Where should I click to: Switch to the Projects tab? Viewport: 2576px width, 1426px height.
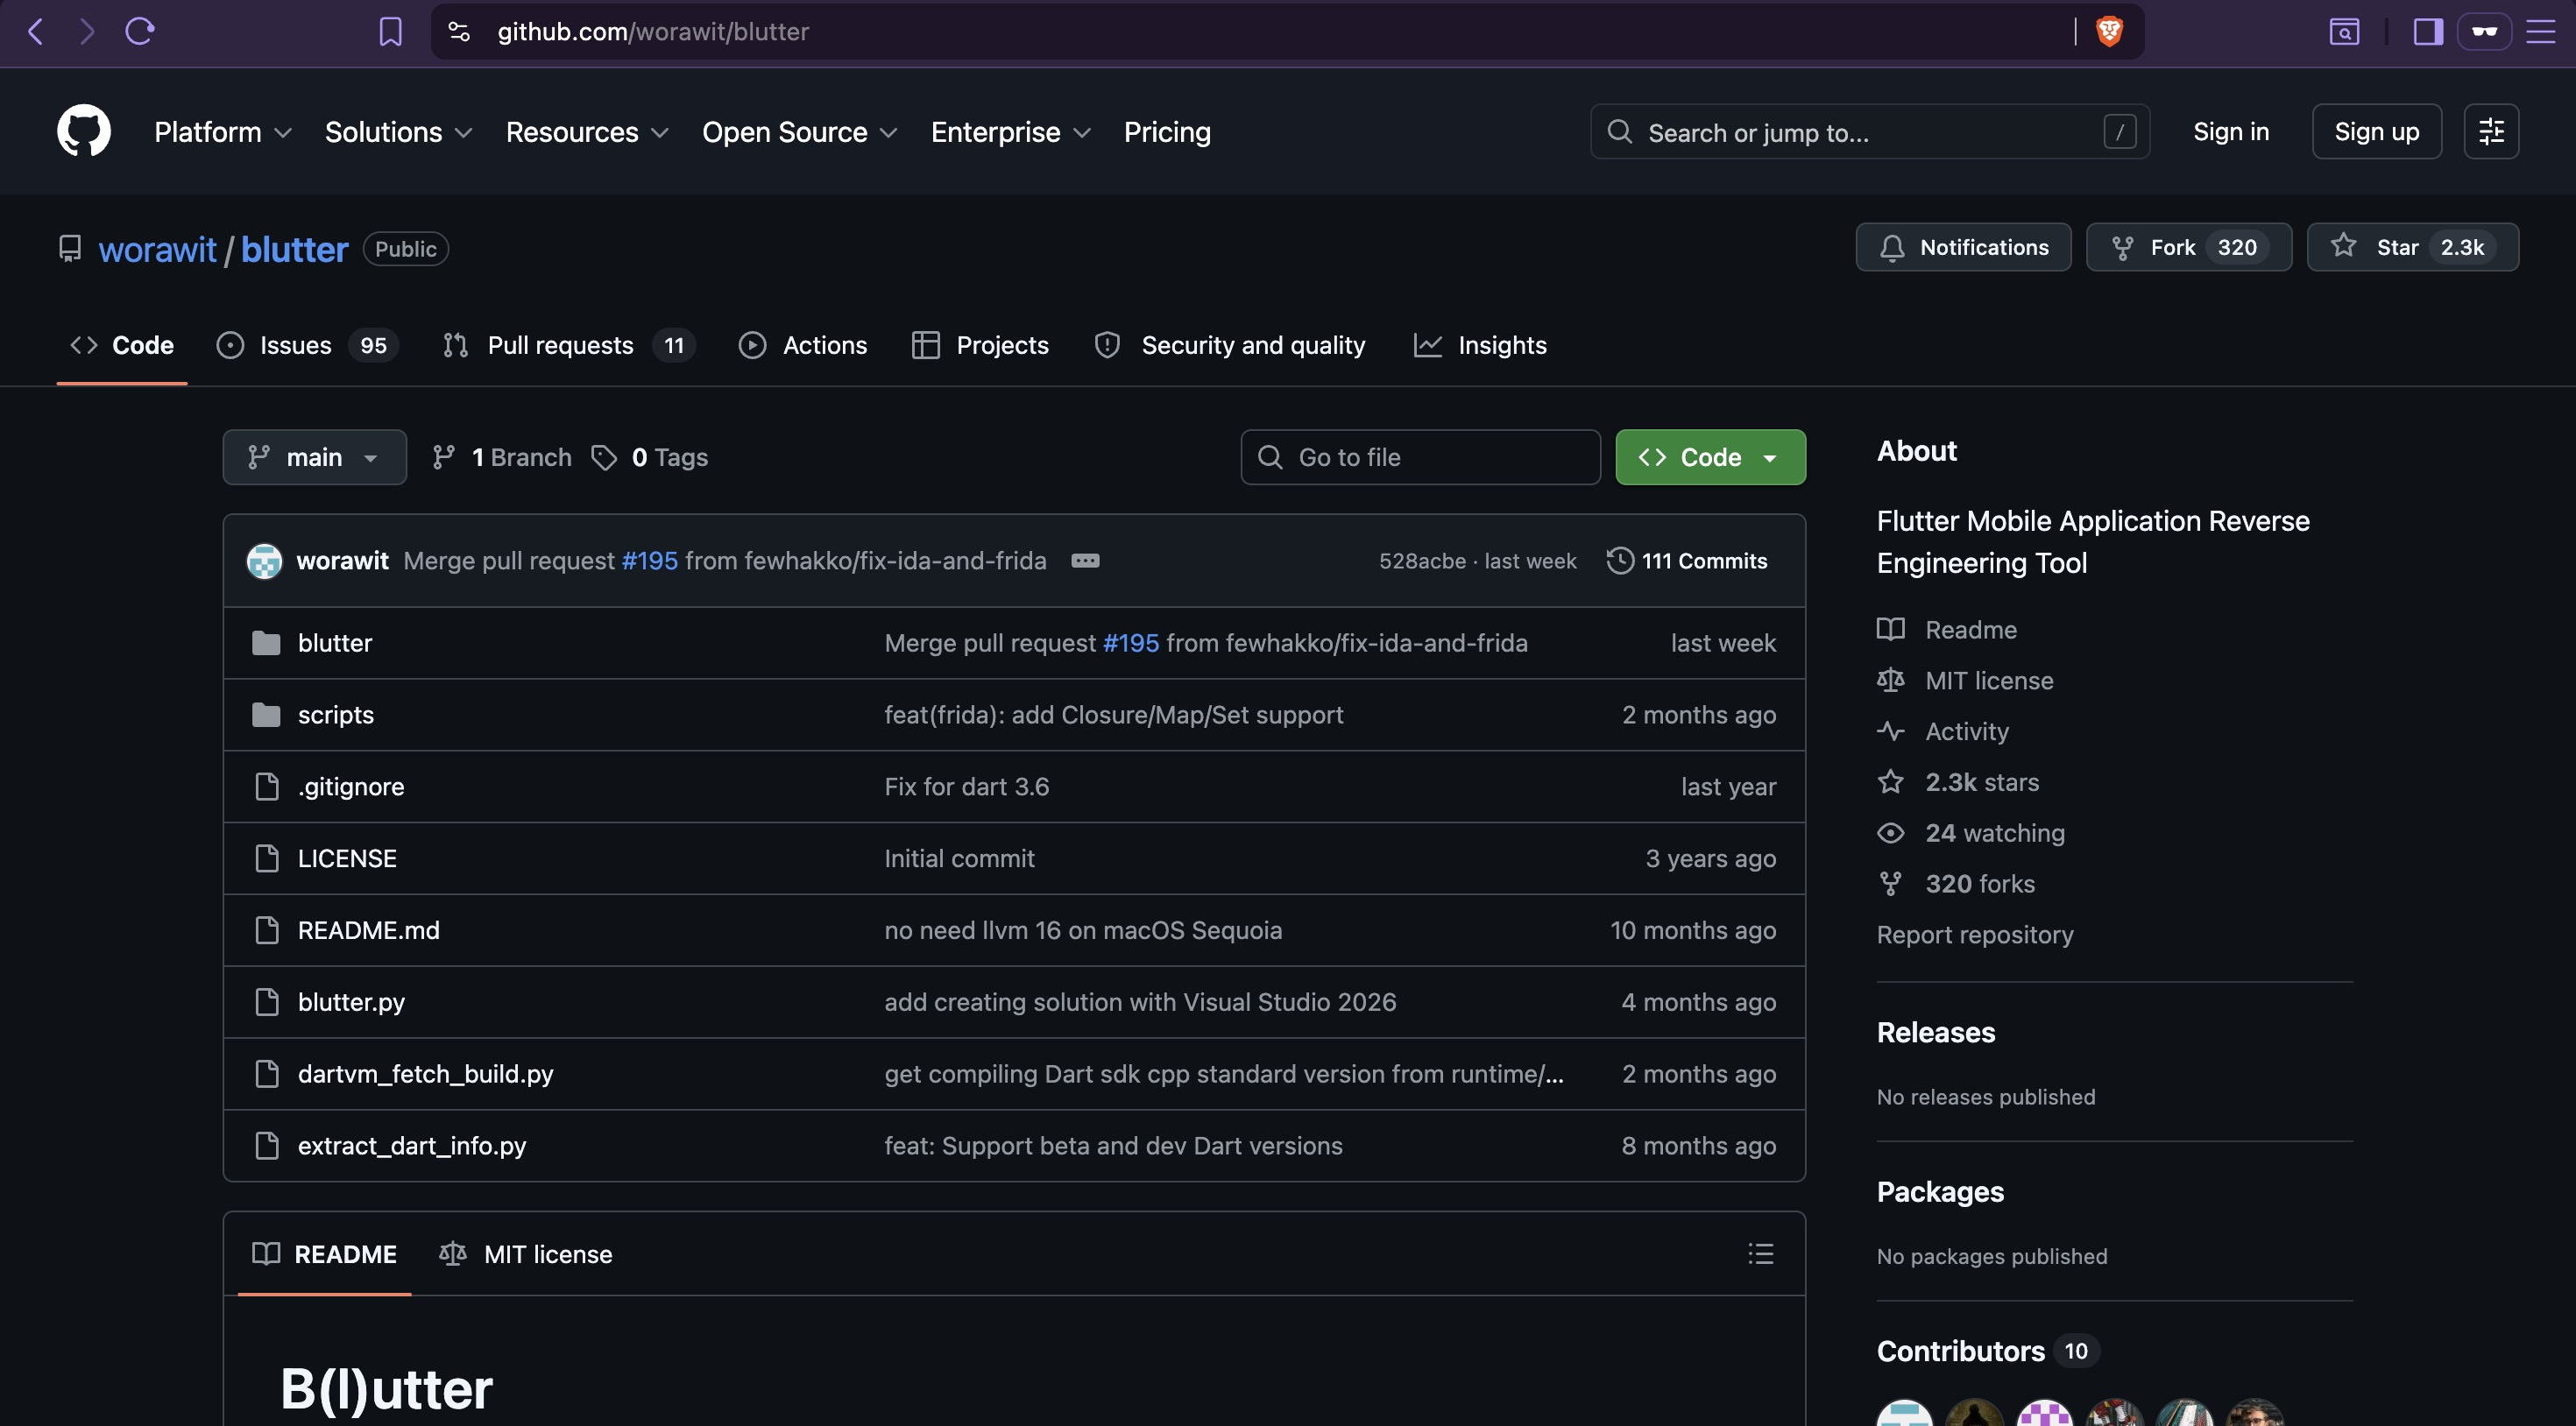pos(980,345)
